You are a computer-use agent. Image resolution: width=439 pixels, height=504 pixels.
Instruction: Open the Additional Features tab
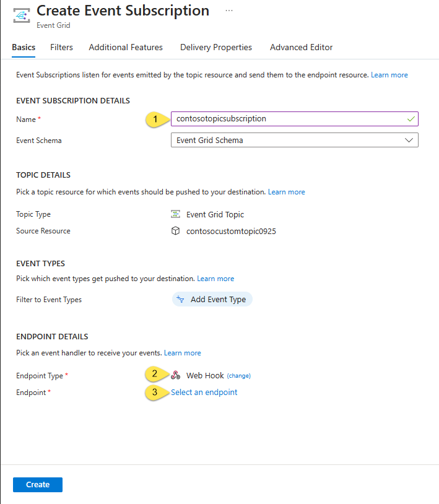[x=126, y=47]
